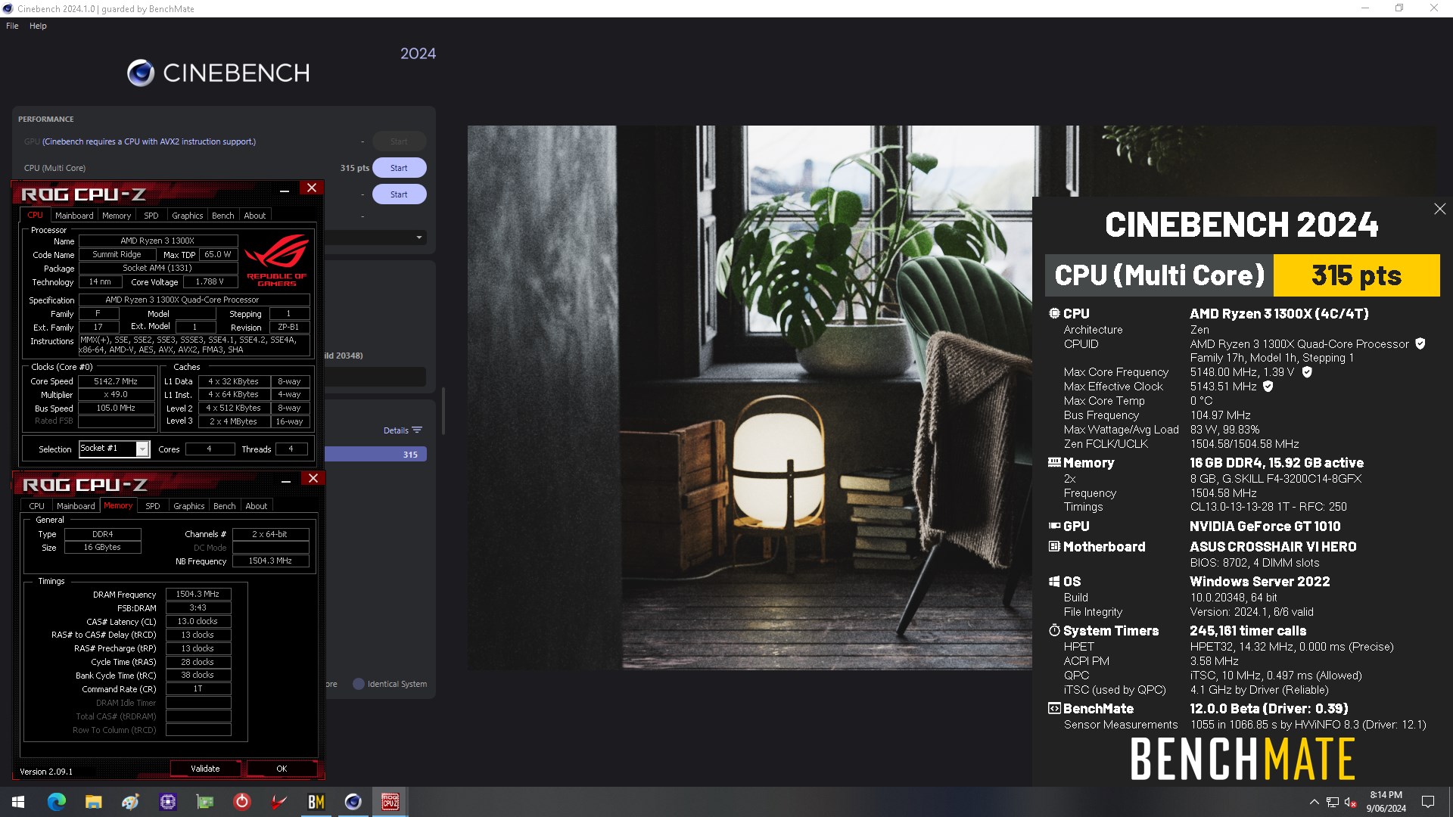
Task: Open the BenchMate BM taskbar icon
Action: tap(316, 802)
